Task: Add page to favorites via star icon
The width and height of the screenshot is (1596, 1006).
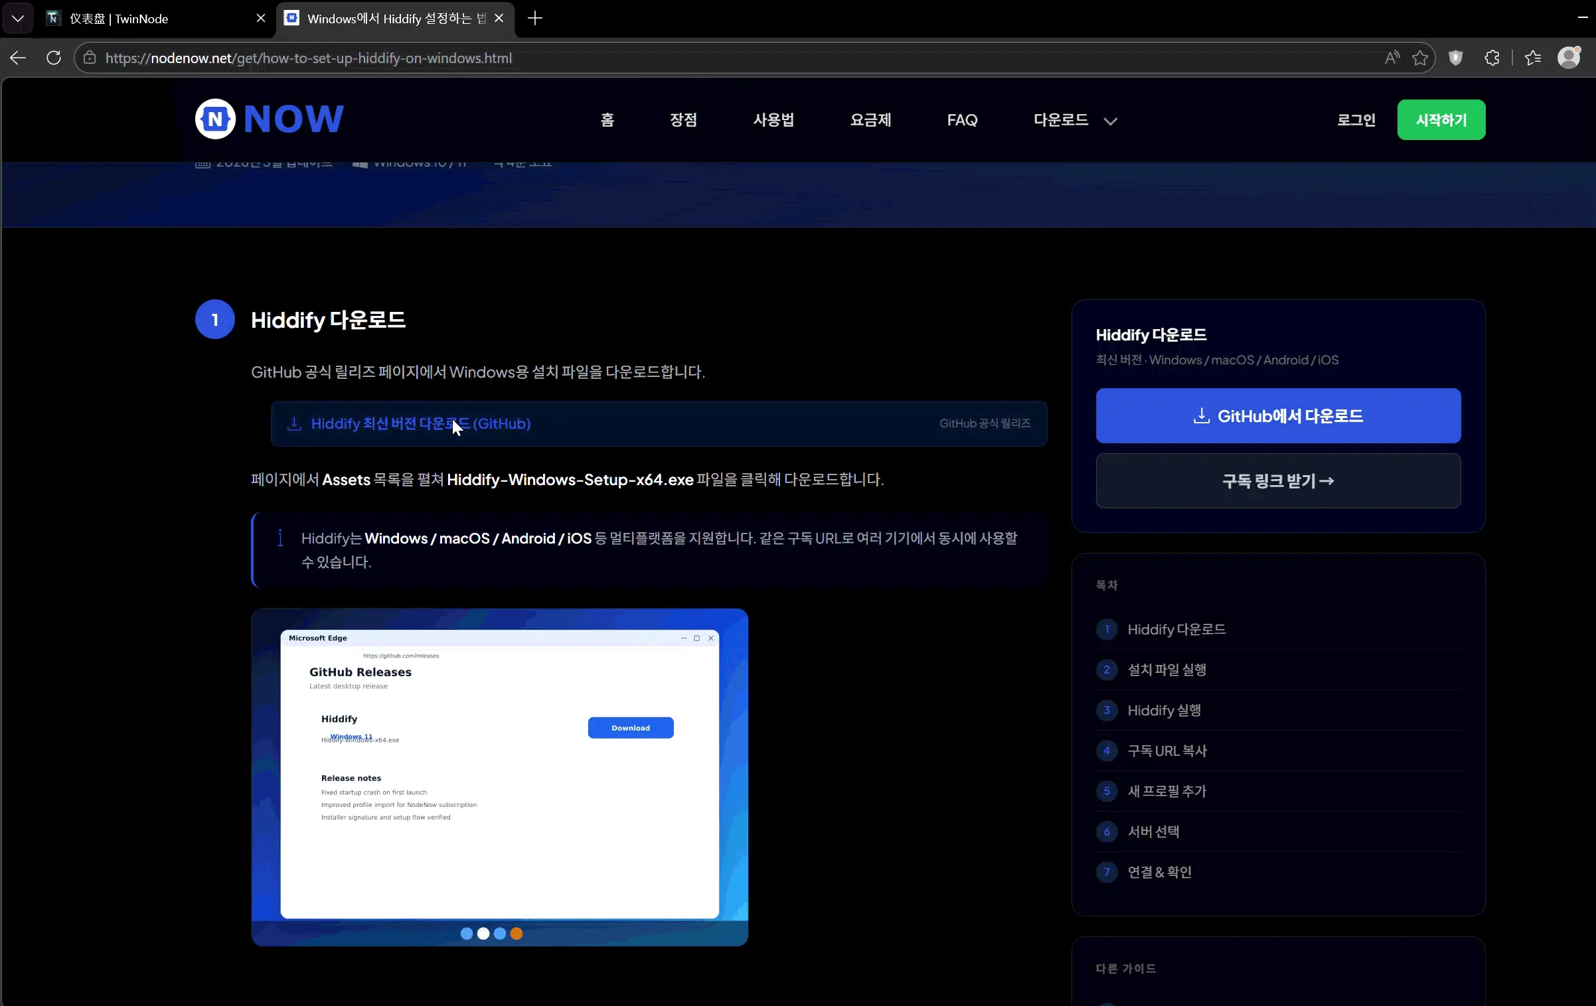Action: (x=1419, y=58)
